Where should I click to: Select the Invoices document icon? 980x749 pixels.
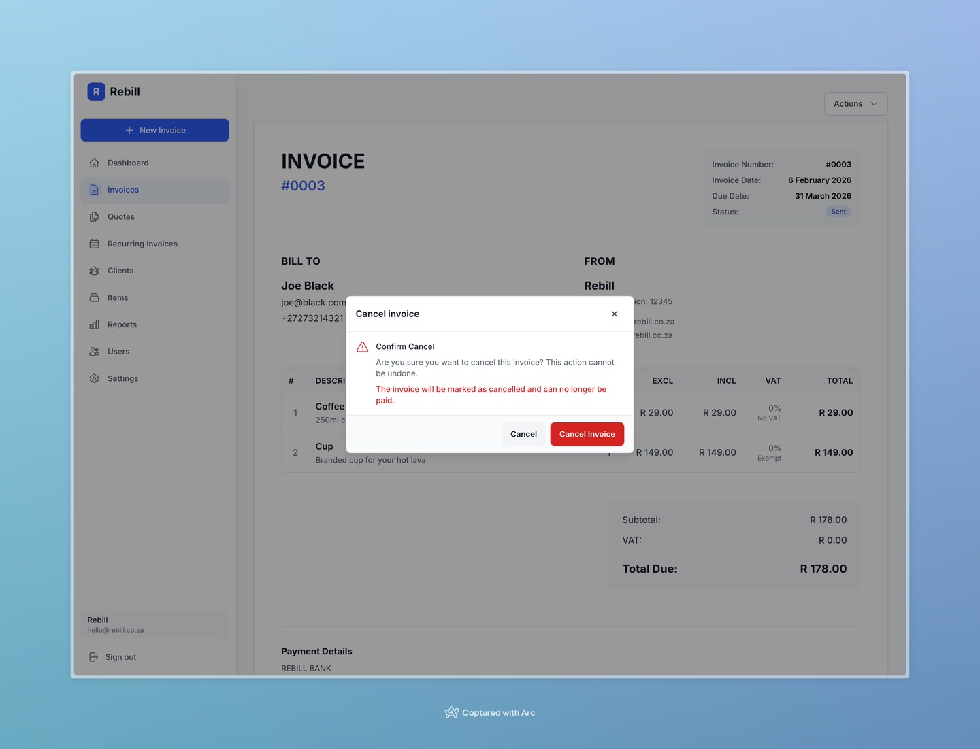(x=94, y=190)
